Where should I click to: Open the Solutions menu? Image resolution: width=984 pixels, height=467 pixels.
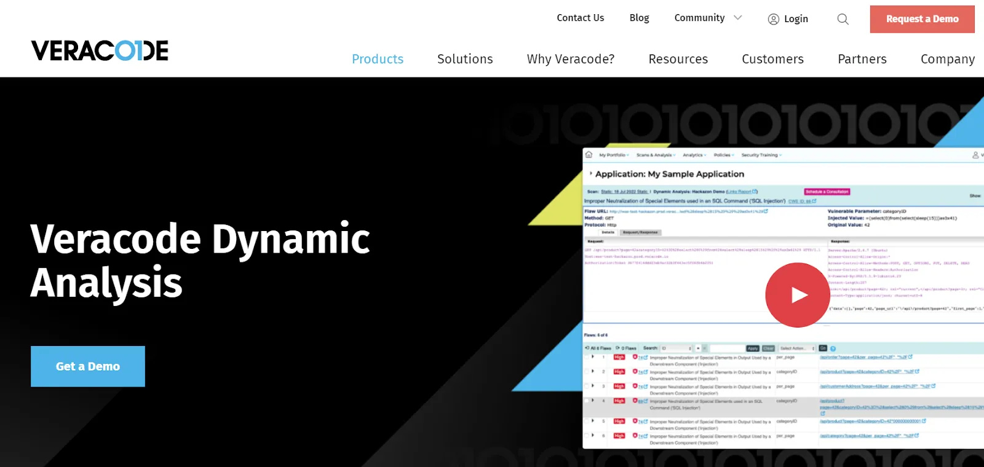[465, 59]
